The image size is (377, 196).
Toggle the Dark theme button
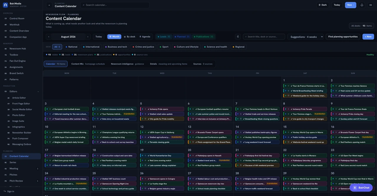(x=323, y=5)
